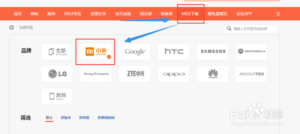Image resolution: width=300 pixels, height=134 pixels.
Task: Open the 版块 nav item
Action: click(51, 14)
